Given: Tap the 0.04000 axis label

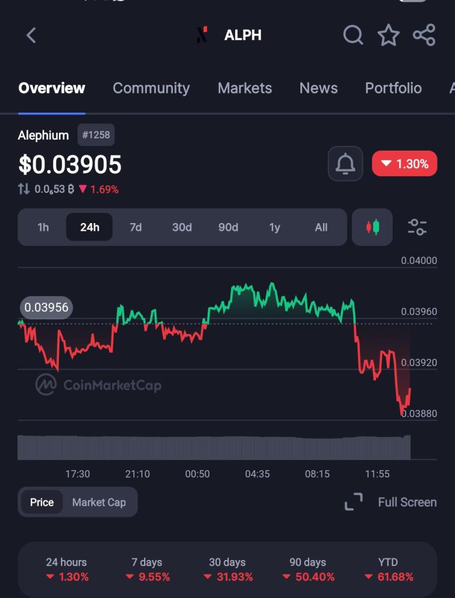Looking at the screenshot, I should pos(419,260).
